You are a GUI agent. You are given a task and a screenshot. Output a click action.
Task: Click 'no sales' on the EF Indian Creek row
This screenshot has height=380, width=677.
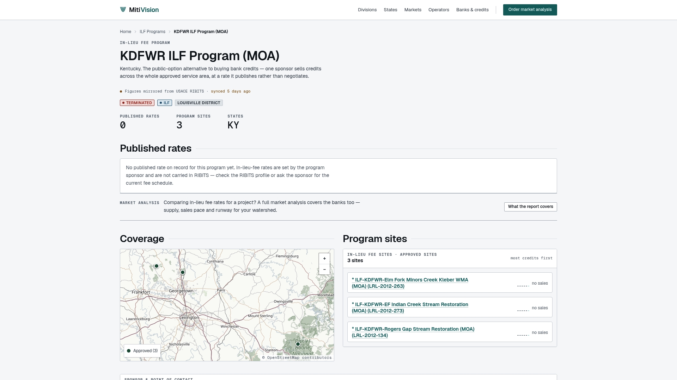point(540,308)
